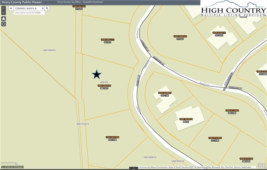This screenshot has width=267, height=170.
Task: Open the Shapefile Download link
Action: point(93,2)
